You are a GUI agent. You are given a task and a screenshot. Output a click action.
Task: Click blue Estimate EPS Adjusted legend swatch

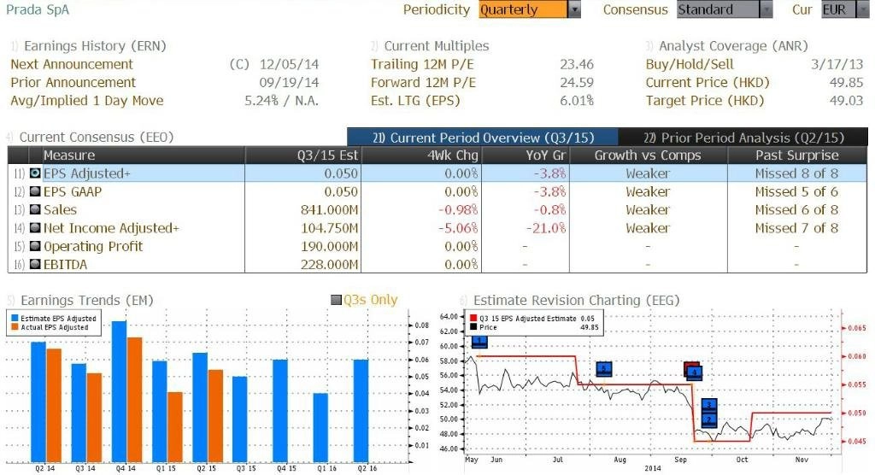click(15, 318)
